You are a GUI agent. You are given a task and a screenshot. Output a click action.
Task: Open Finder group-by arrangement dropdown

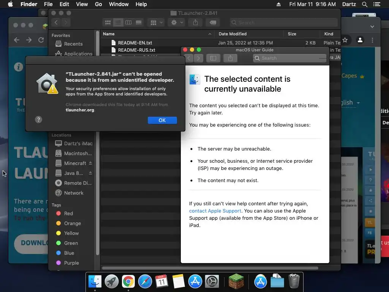pos(156,22)
